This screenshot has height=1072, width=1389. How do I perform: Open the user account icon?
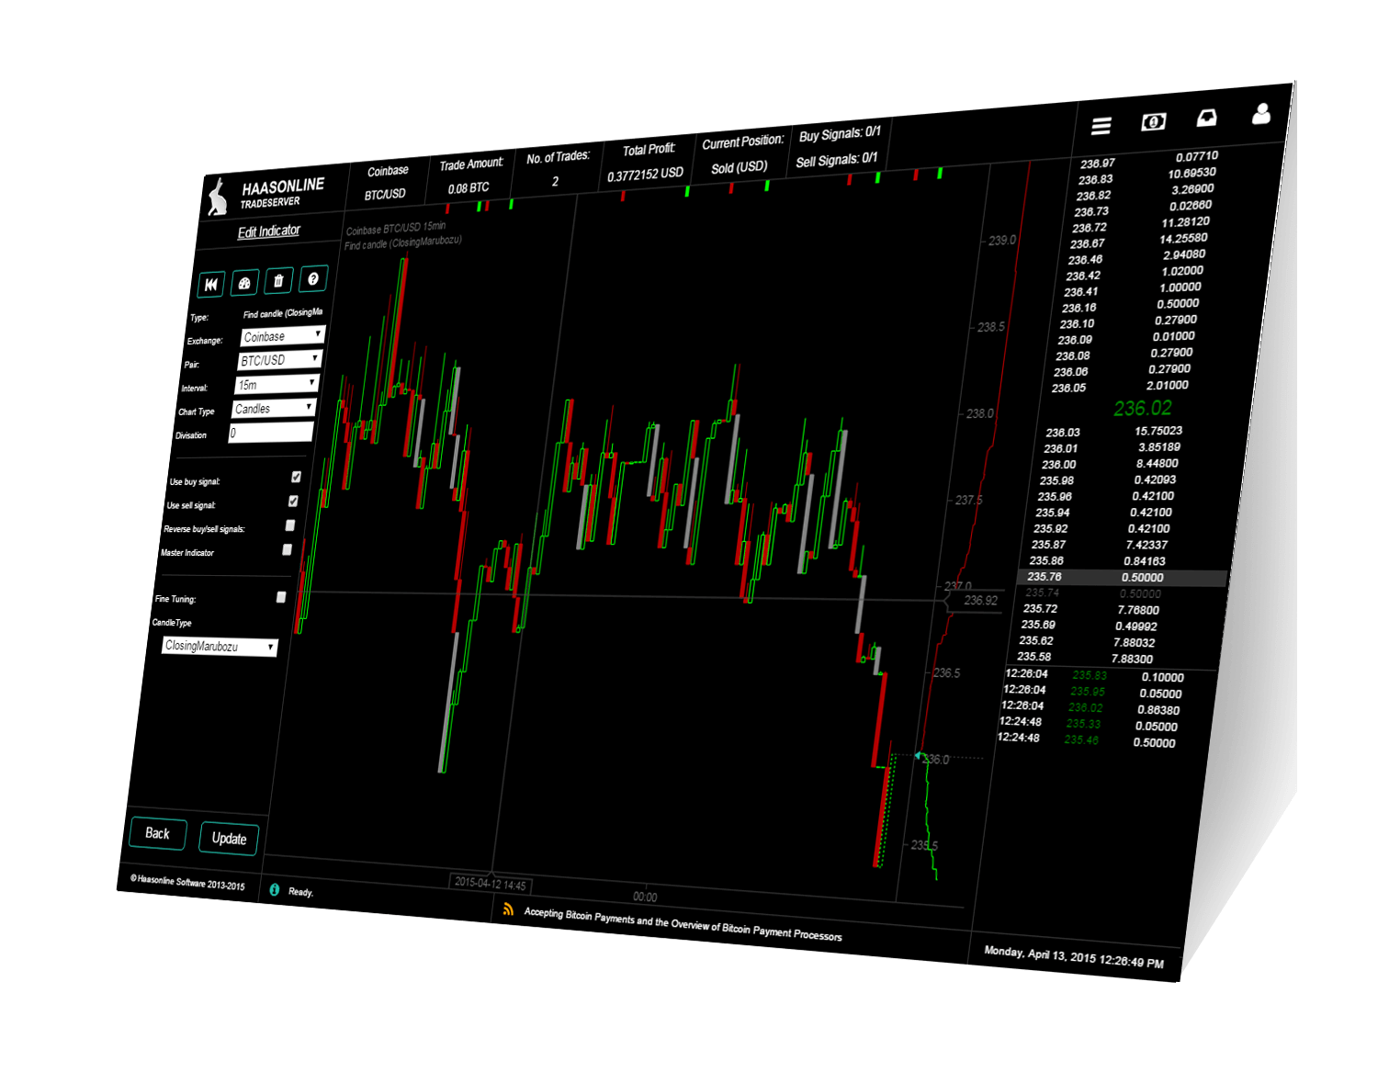pyautogui.click(x=1261, y=114)
